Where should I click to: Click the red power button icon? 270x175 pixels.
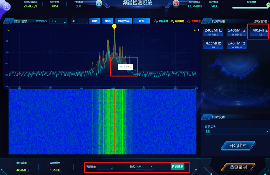click(x=176, y=3)
